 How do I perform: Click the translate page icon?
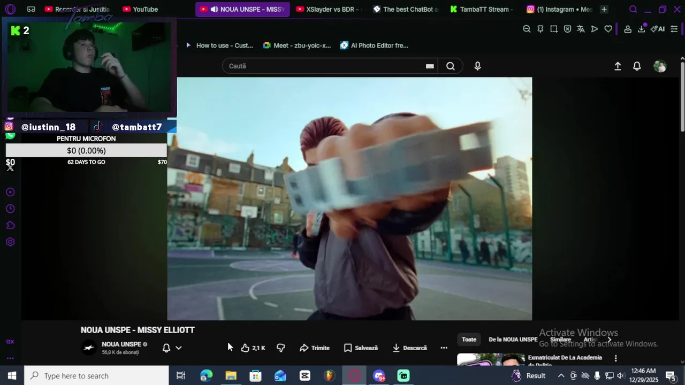581,29
